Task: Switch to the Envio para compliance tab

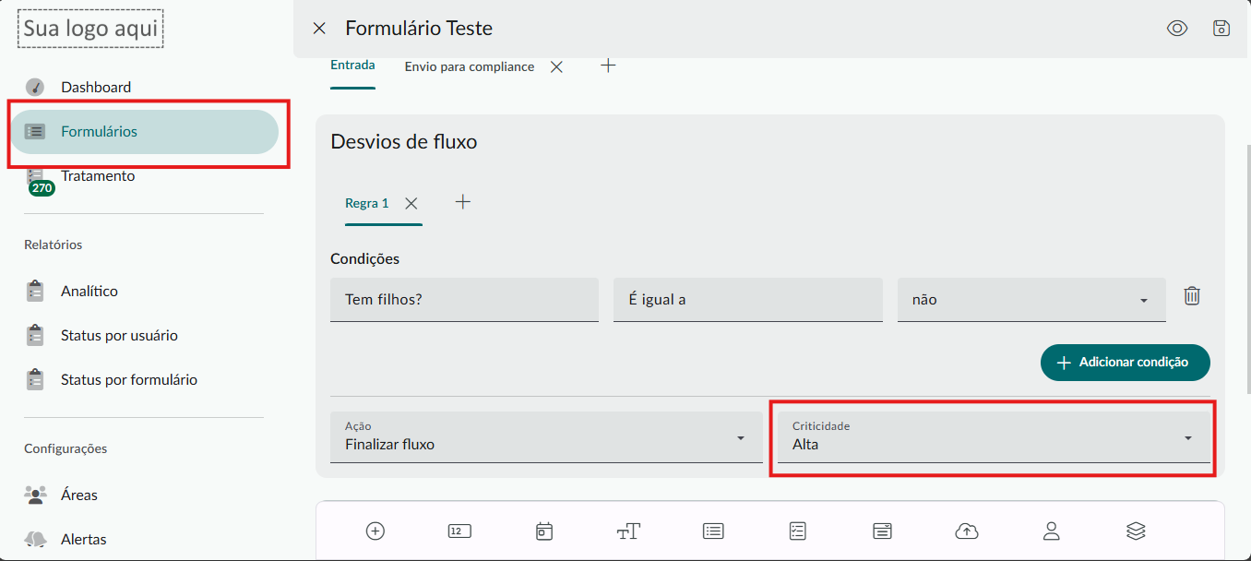Action: pos(469,66)
